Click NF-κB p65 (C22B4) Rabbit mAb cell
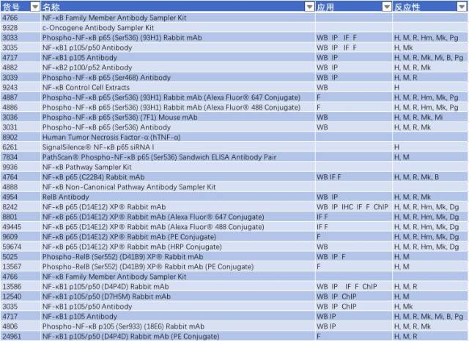Screen dimensions: 469x341 point(177,177)
